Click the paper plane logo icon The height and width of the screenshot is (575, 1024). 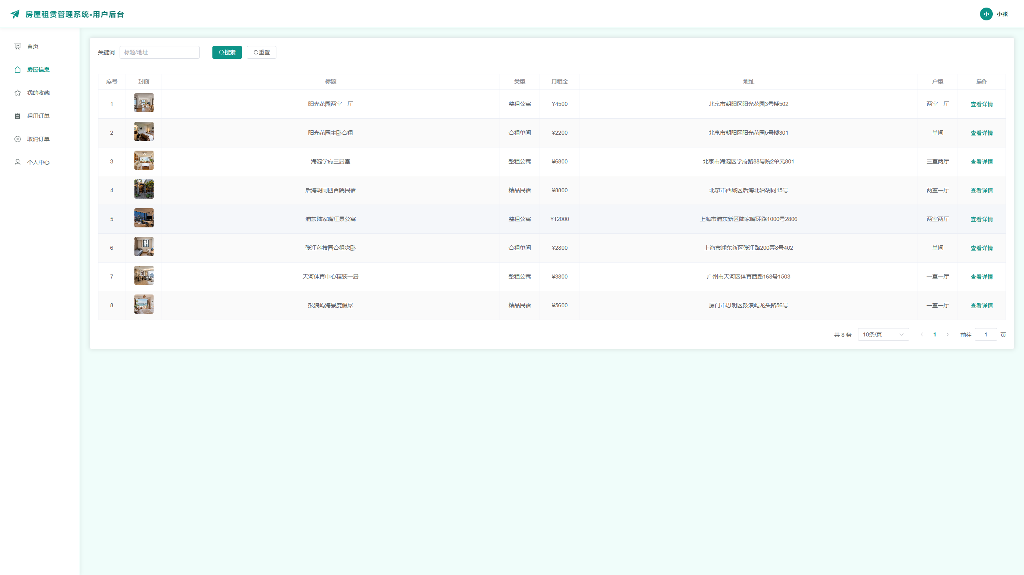(x=15, y=14)
